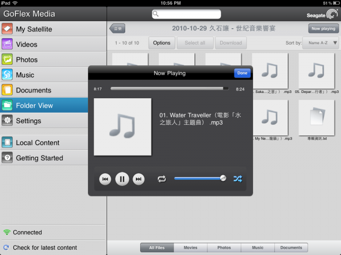
Task: Click the volume slider knob
Action: pyautogui.click(x=223, y=178)
